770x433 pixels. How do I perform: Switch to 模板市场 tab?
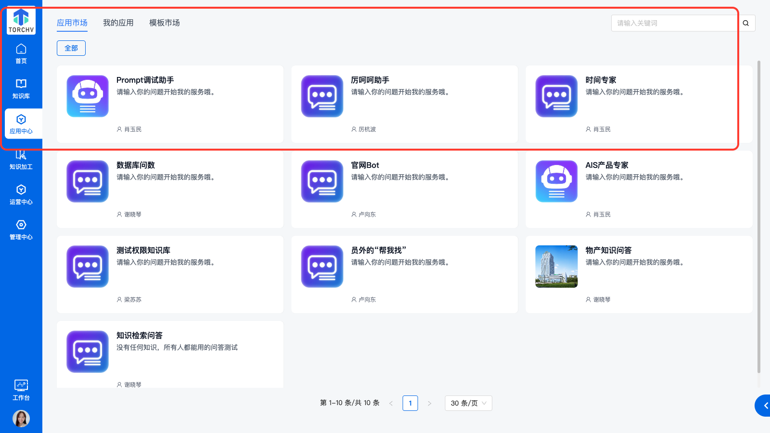(x=164, y=23)
